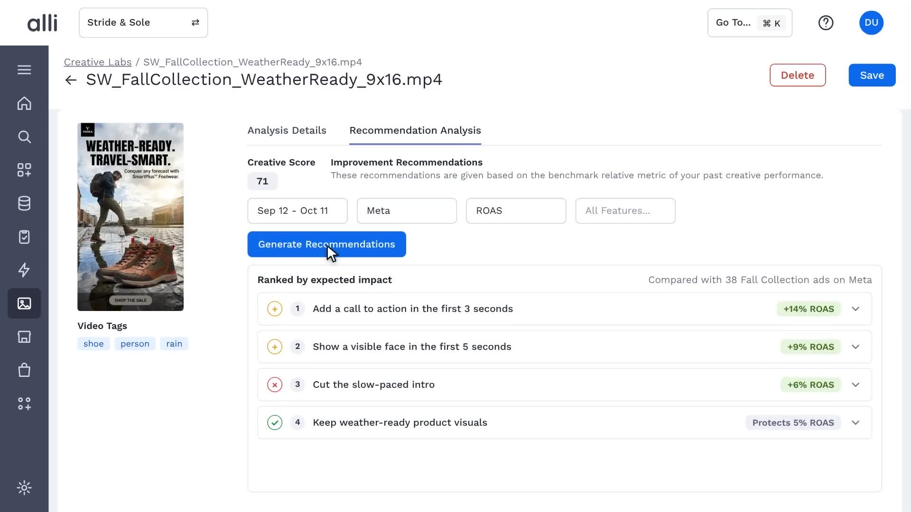The image size is (911, 512).
Task: Go to Home via sidebar house icon
Action: click(24, 103)
